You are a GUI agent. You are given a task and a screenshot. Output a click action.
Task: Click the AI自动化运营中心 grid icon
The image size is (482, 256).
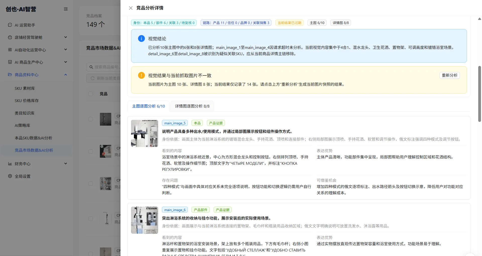(10, 50)
